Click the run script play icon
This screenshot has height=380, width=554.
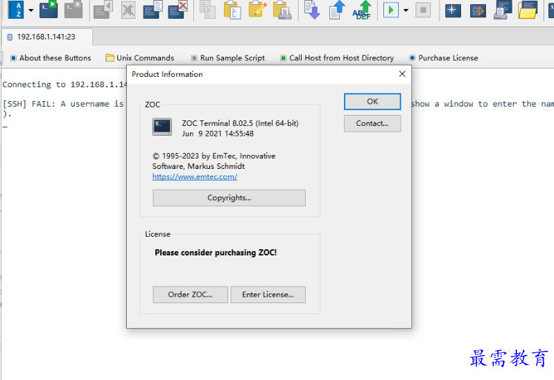pos(391,10)
